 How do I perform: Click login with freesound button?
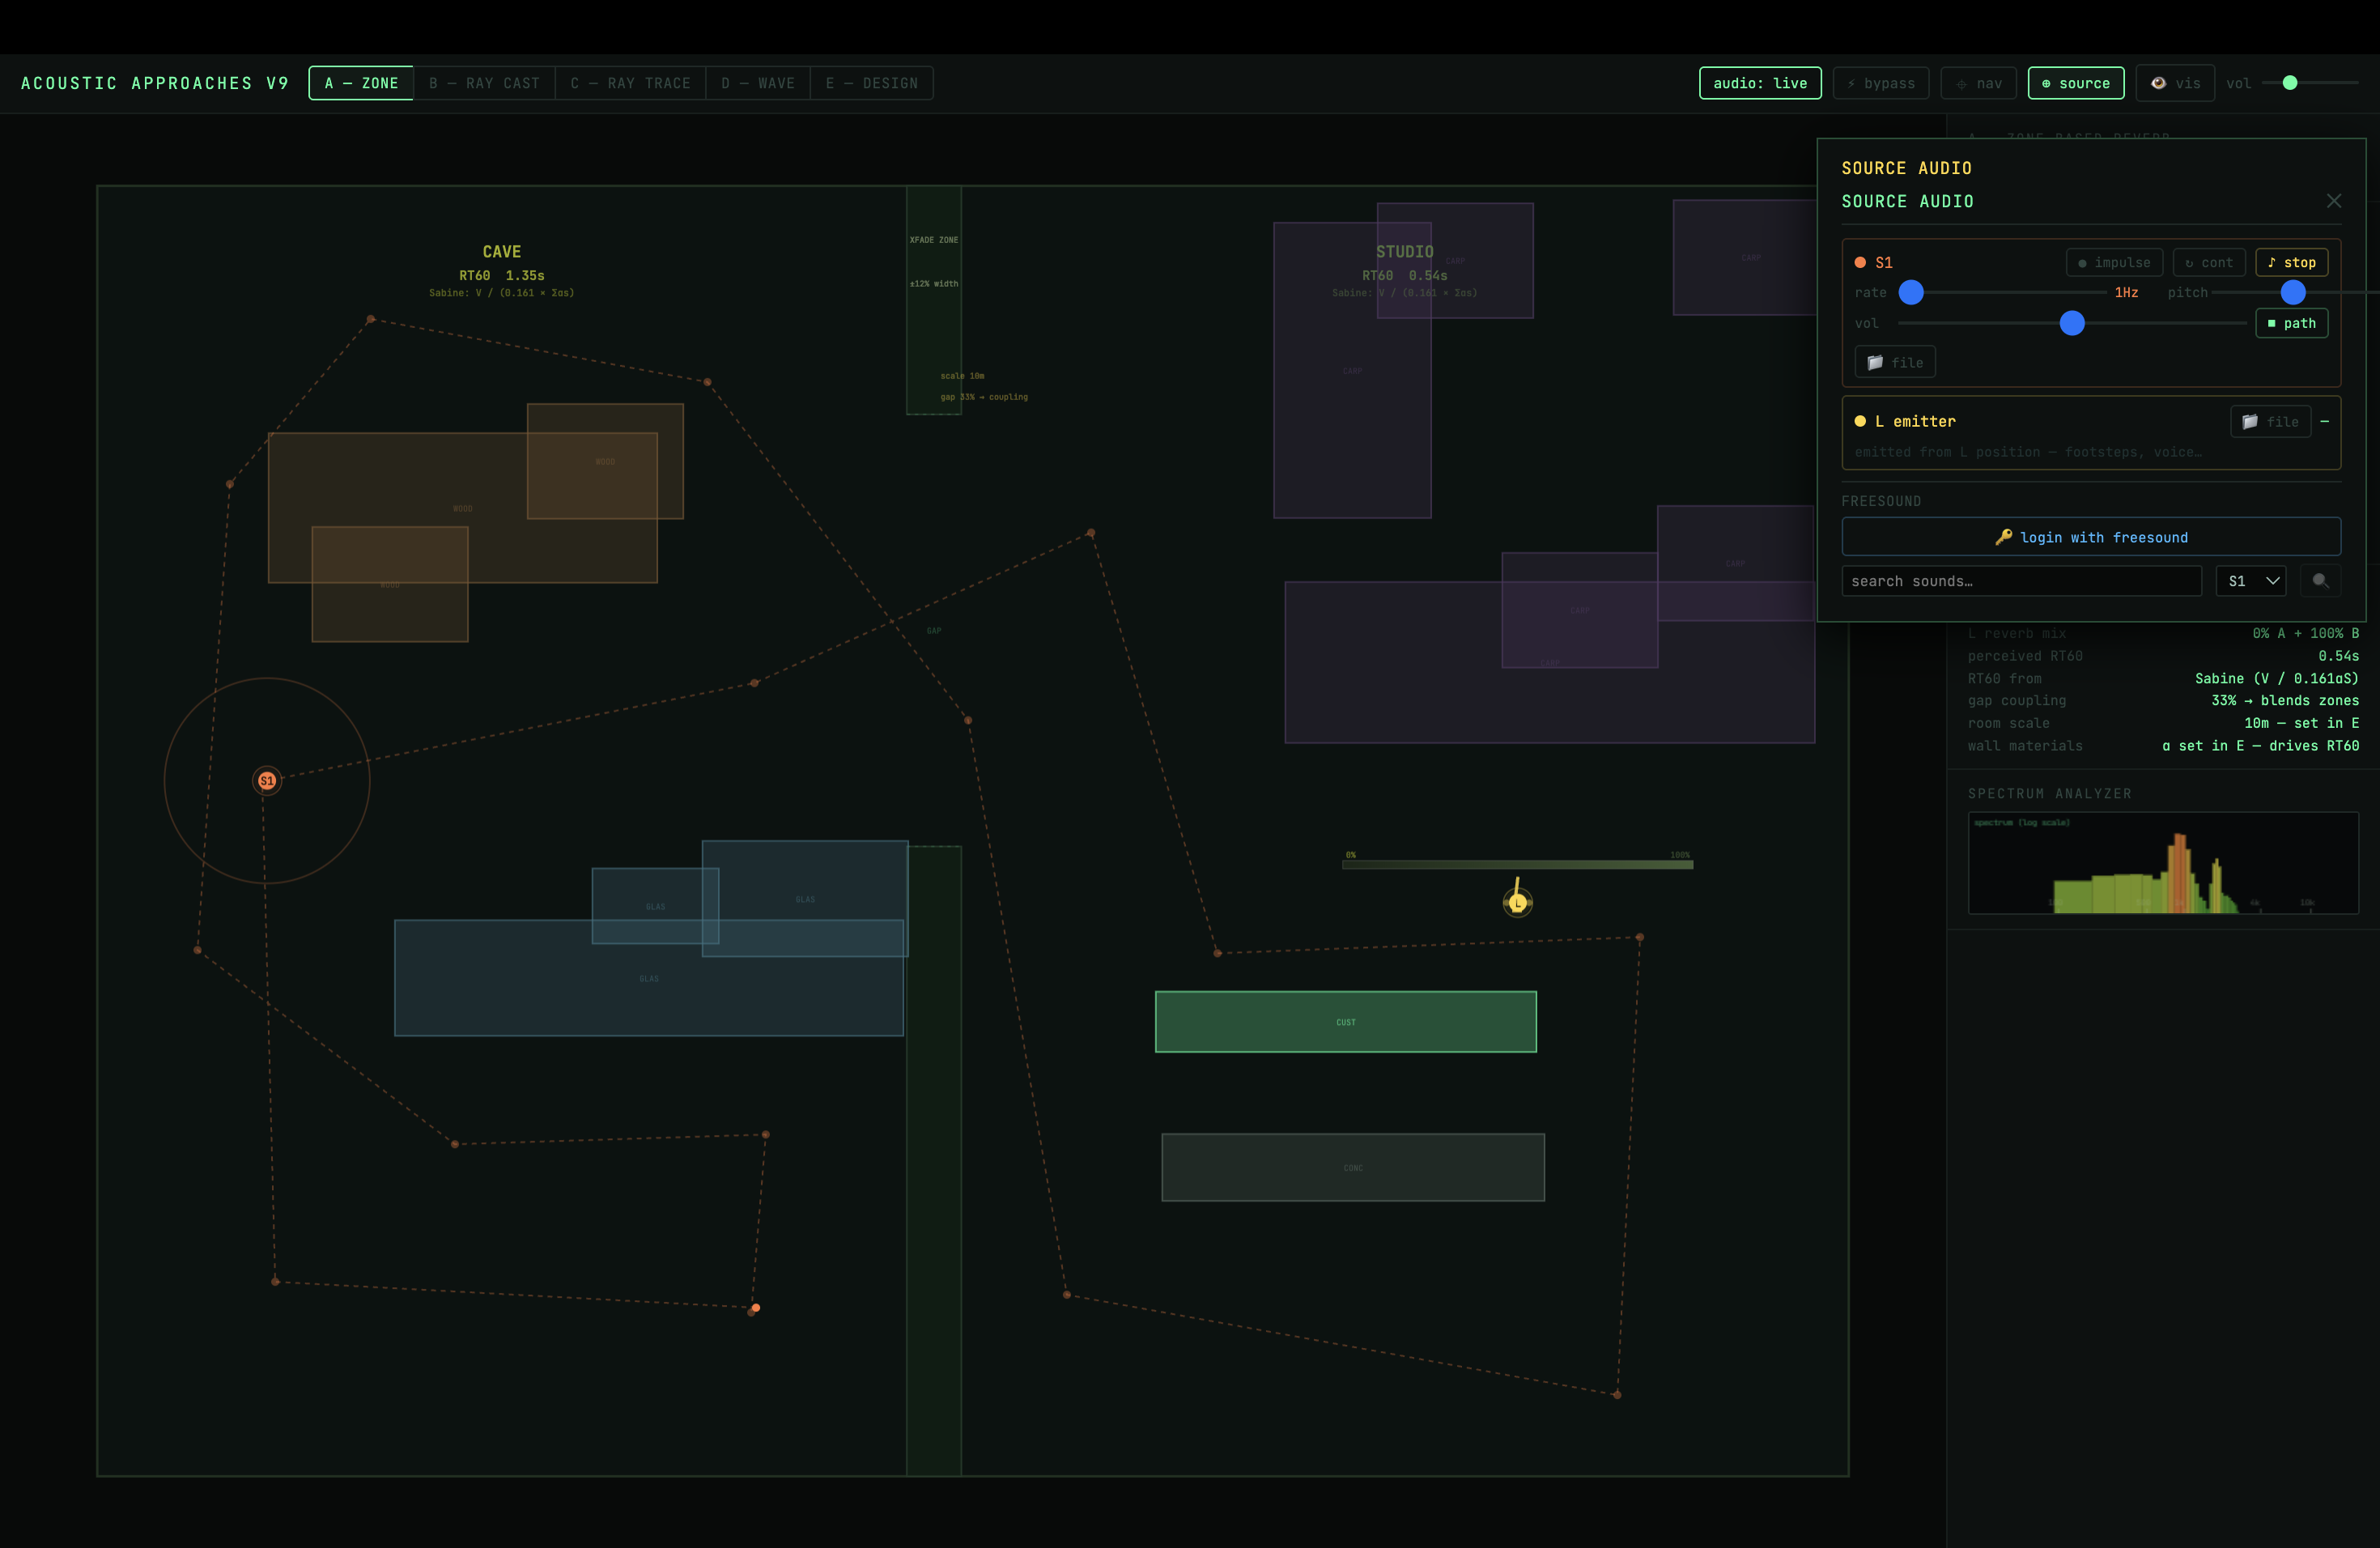[x=2091, y=537]
